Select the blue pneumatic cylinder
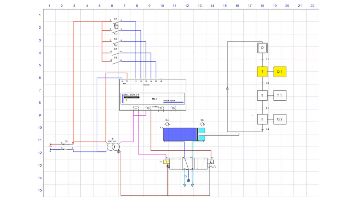The height and width of the screenshot is (200, 356). [181, 135]
